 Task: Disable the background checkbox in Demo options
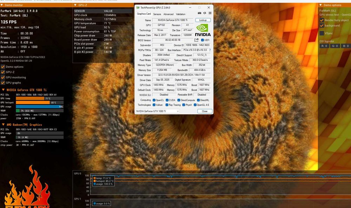322,26
